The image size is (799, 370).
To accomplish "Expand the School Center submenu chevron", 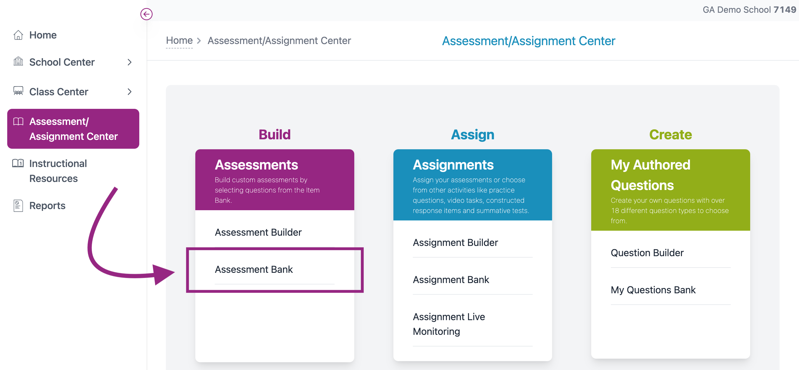I will pos(130,62).
